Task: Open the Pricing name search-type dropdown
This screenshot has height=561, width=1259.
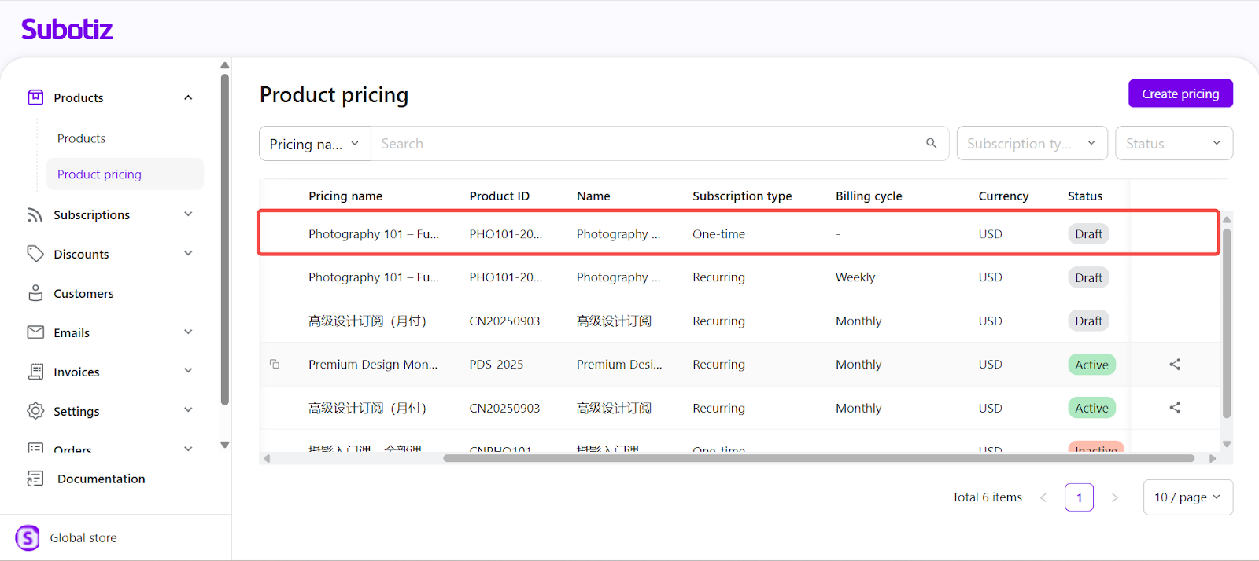Action: [315, 144]
